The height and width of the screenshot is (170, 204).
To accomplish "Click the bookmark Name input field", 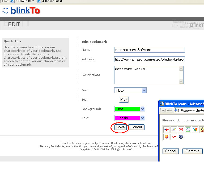I will pos(149,50).
